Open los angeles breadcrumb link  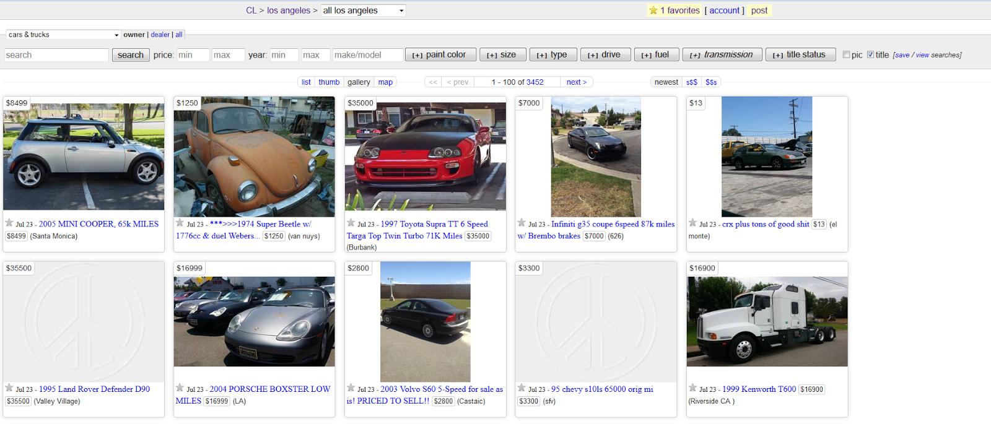(x=289, y=11)
